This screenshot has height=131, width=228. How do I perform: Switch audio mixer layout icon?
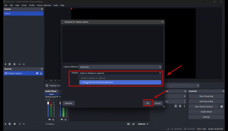[x=128, y=124]
